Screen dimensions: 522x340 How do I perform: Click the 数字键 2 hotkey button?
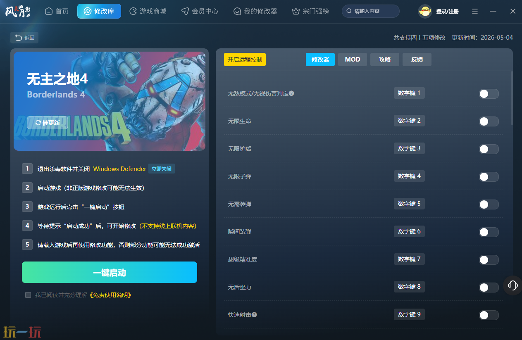click(409, 121)
